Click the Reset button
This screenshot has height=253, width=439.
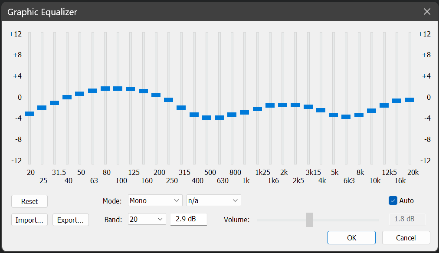[29, 201]
